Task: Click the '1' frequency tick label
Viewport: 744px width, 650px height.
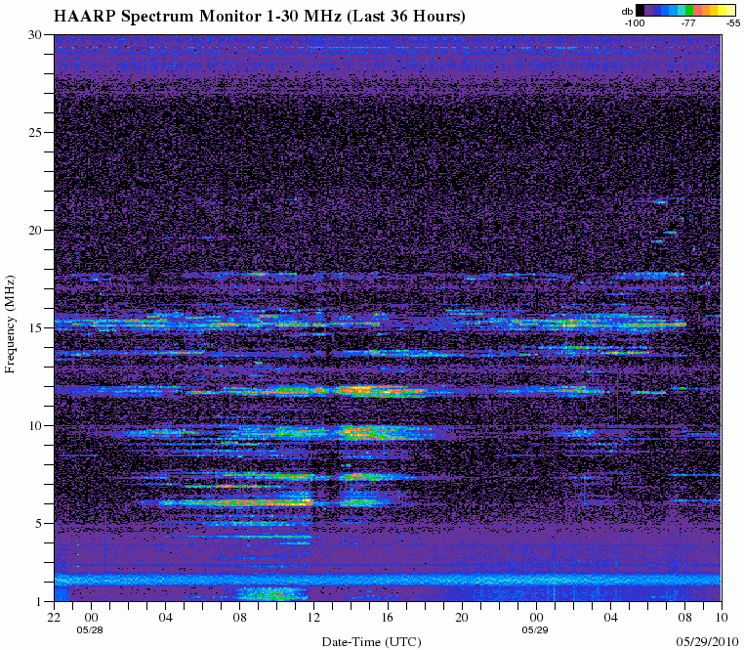Action: pyautogui.click(x=39, y=602)
